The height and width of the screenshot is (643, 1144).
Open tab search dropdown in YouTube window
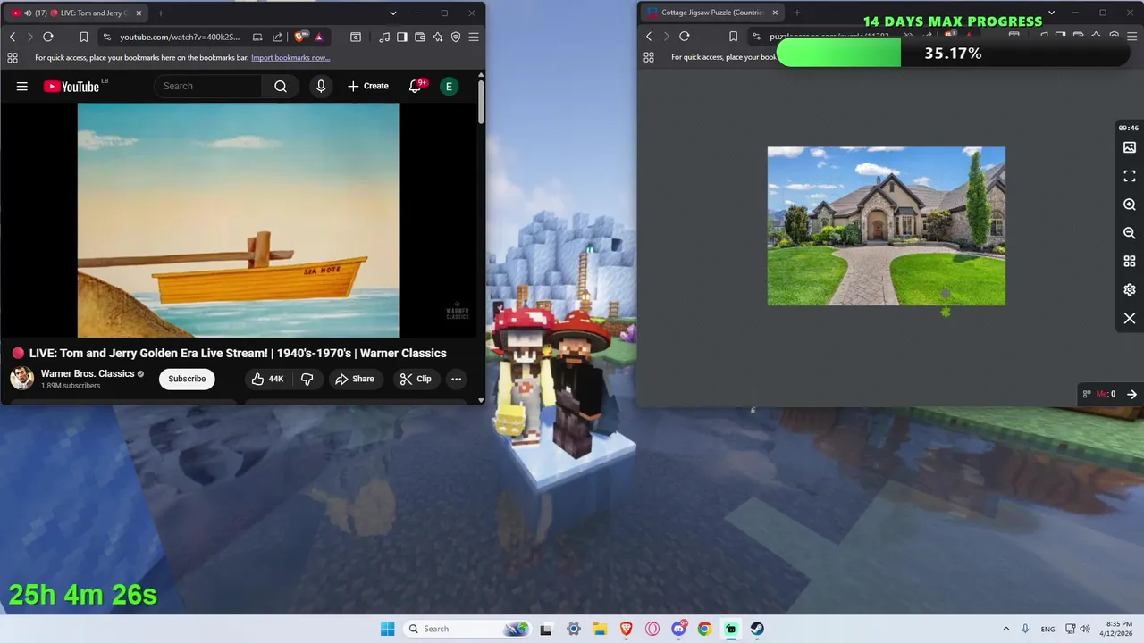(393, 13)
